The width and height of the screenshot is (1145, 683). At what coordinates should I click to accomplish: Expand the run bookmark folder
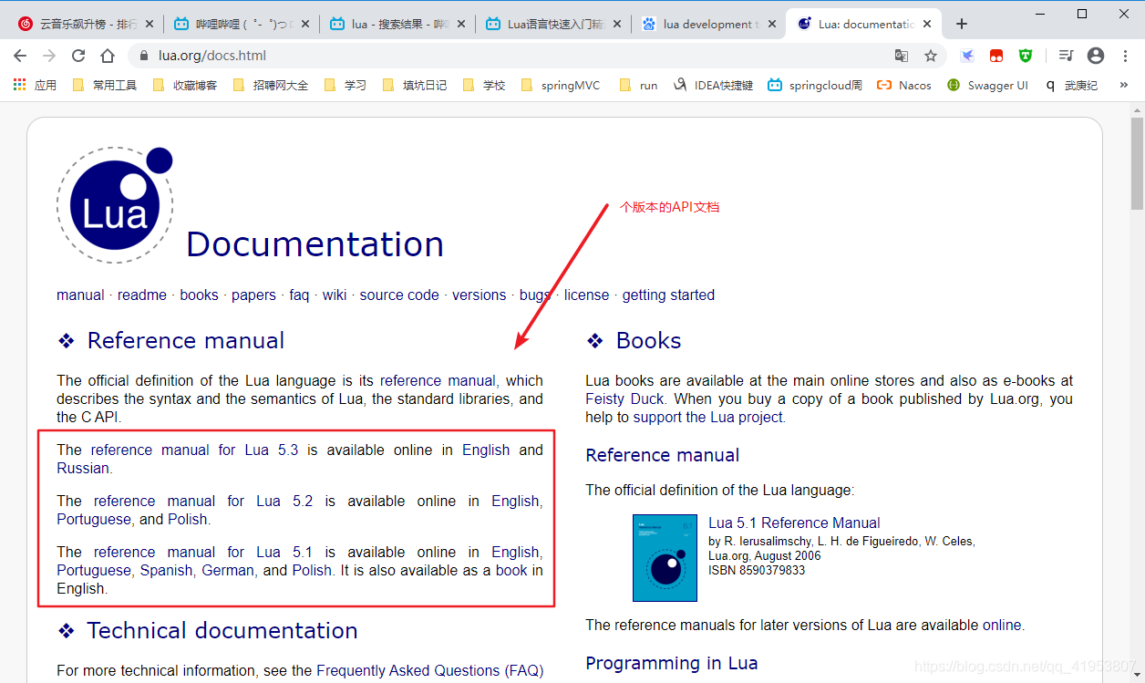[638, 85]
